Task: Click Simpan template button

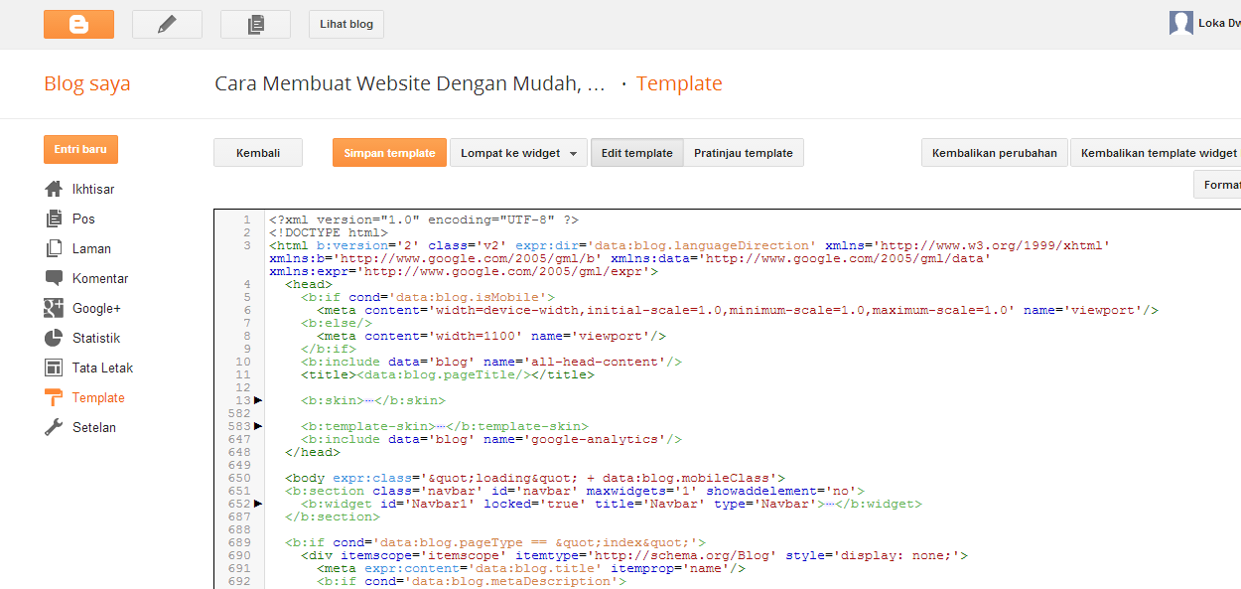Action: point(389,153)
